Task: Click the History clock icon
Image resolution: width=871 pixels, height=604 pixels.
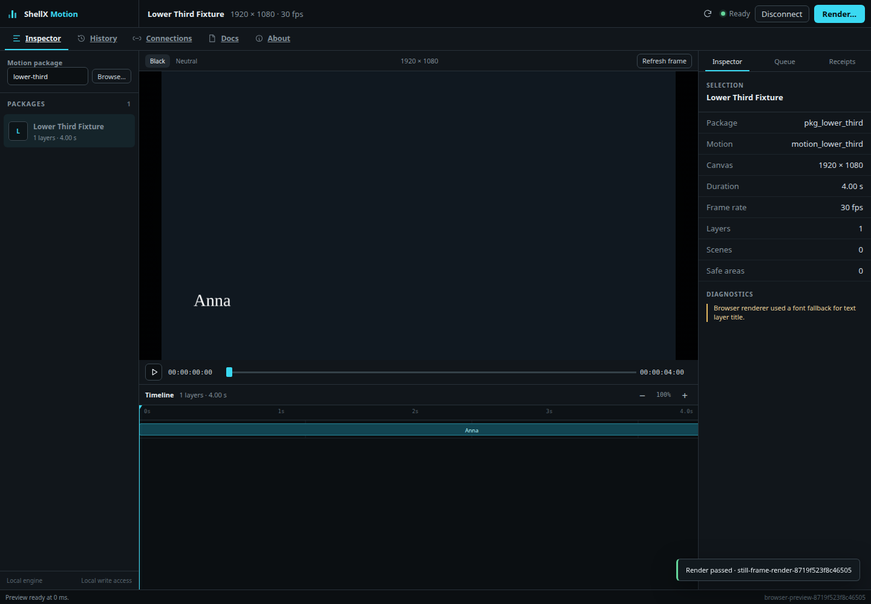Action: pyautogui.click(x=81, y=38)
